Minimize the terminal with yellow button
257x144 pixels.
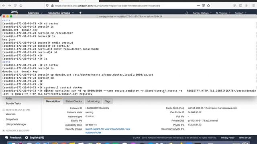[8, 16]
